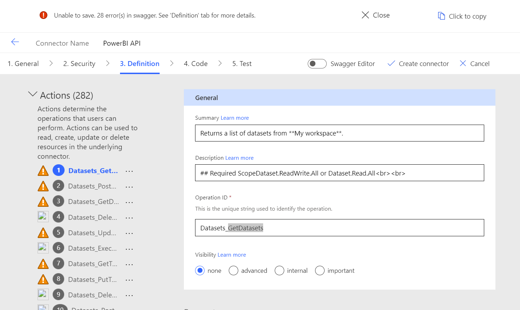Open more options for Datasets_PutT... action
The width and height of the screenshot is (520, 310).
coord(129,280)
